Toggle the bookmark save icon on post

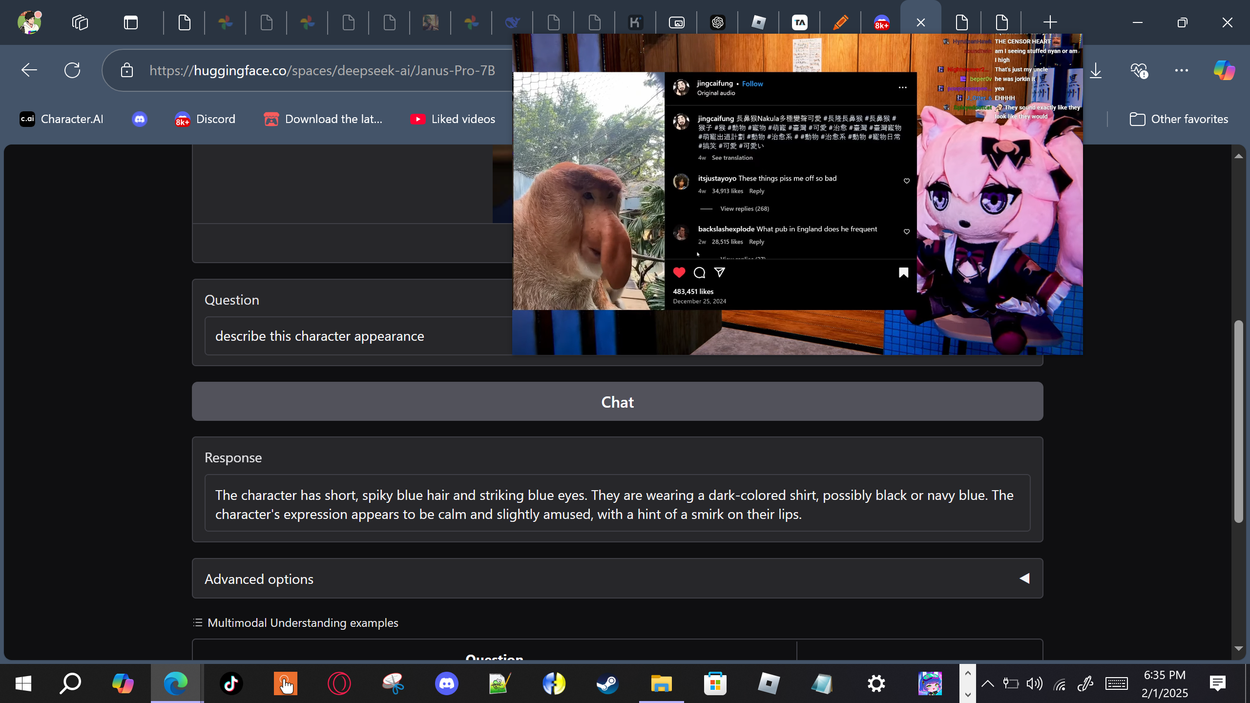coord(903,272)
